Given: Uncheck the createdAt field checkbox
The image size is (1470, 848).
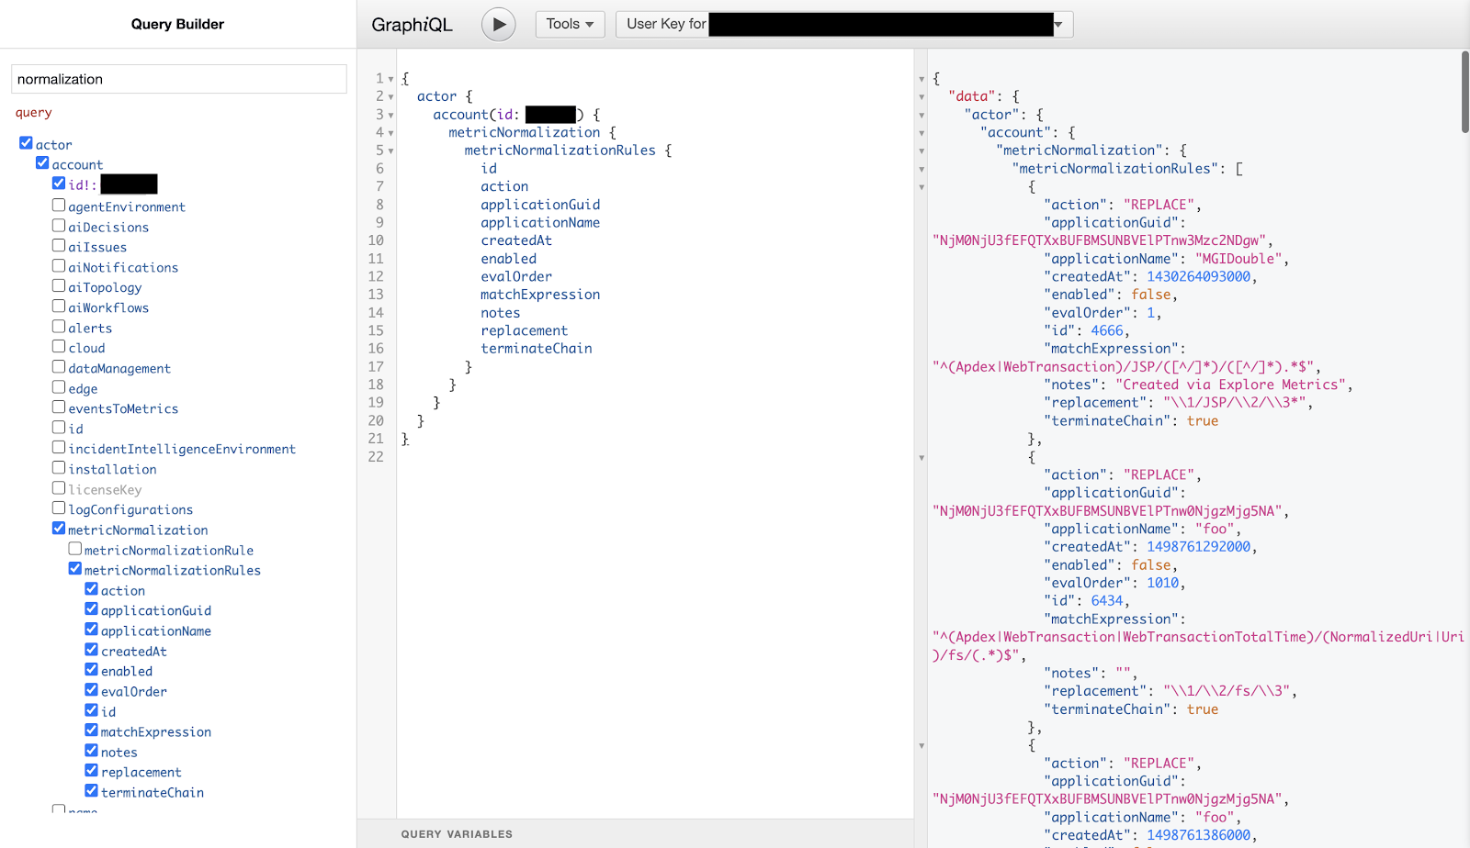Looking at the screenshot, I should 92,650.
